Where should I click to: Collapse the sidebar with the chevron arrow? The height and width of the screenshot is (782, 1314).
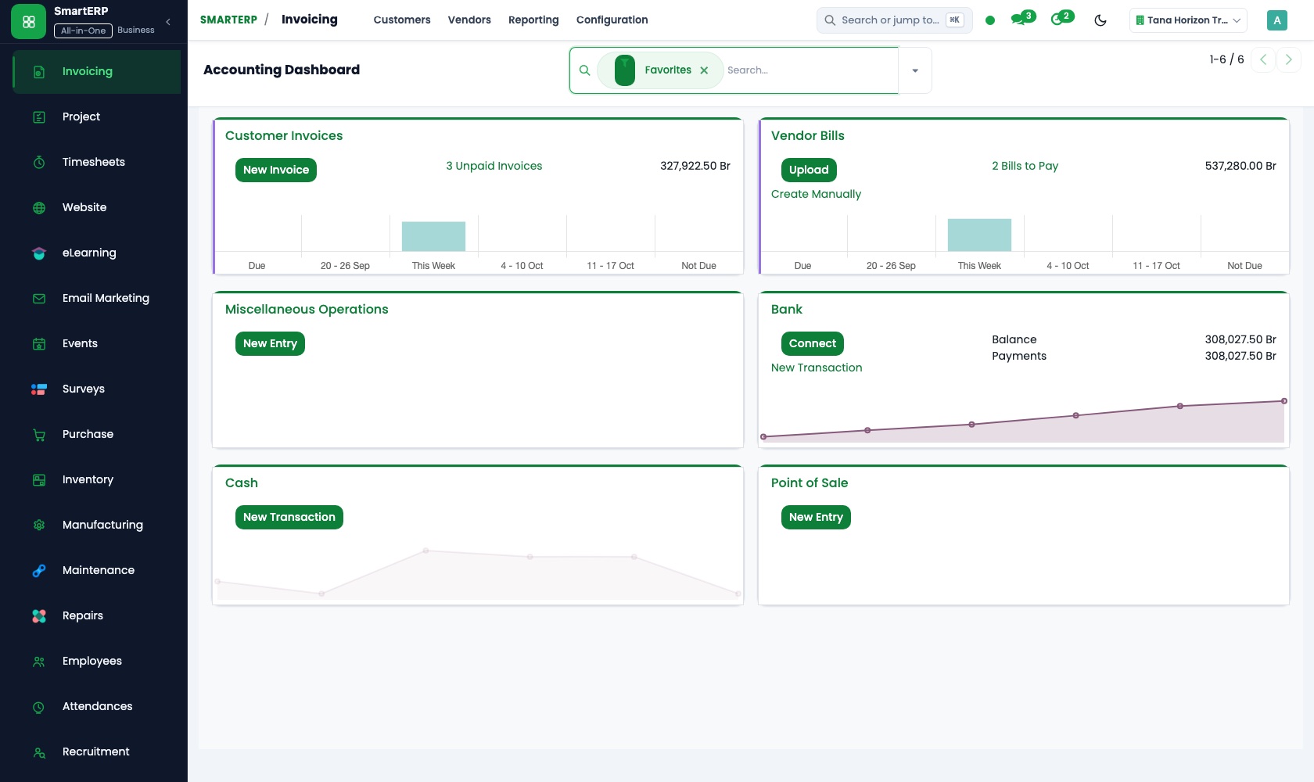[x=168, y=22]
